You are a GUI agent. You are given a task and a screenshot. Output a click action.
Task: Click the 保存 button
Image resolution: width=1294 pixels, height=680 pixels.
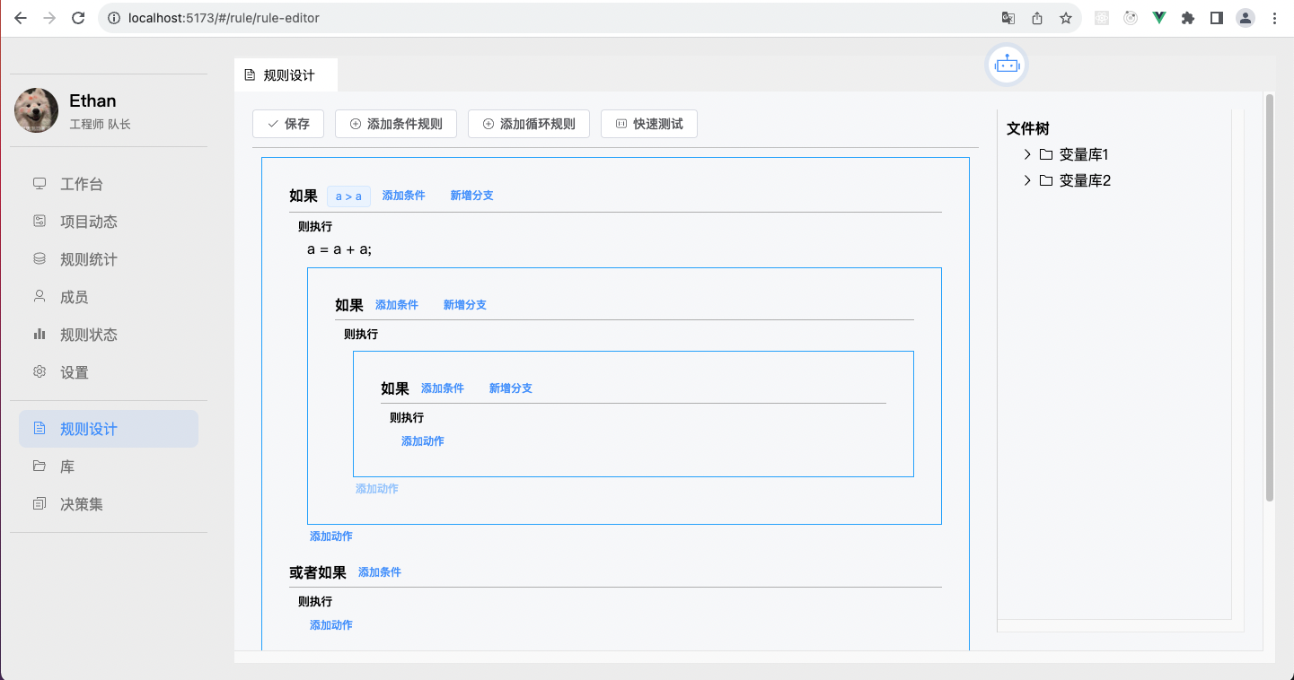pyautogui.click(x=288, y=124)
